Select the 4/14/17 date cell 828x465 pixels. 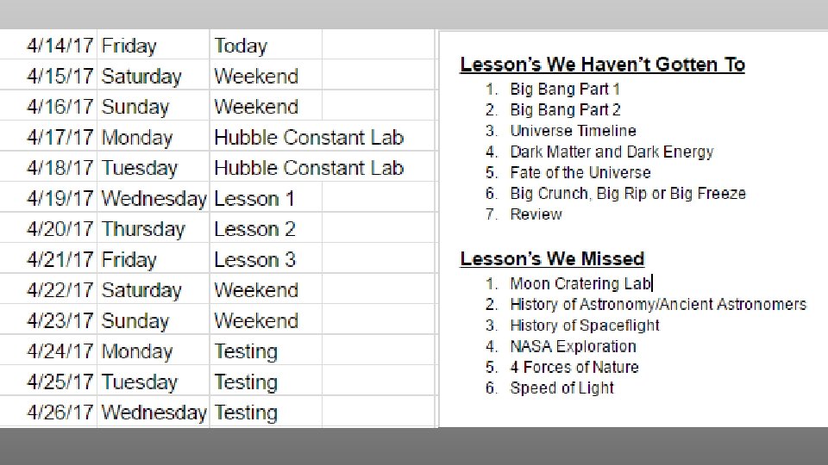point(60,46)
